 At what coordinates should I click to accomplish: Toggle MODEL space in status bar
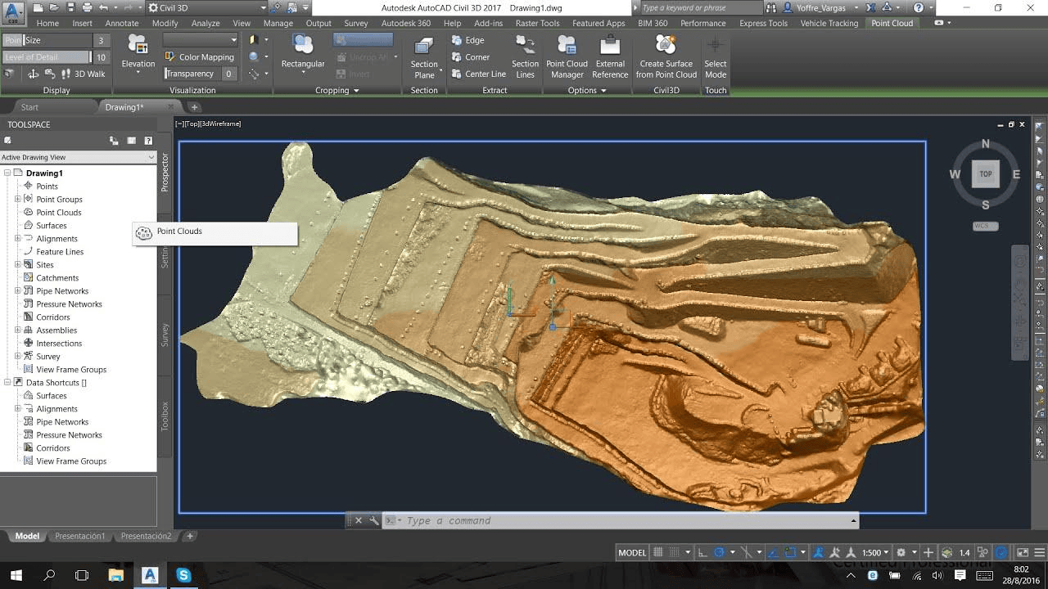click(632, 552)
